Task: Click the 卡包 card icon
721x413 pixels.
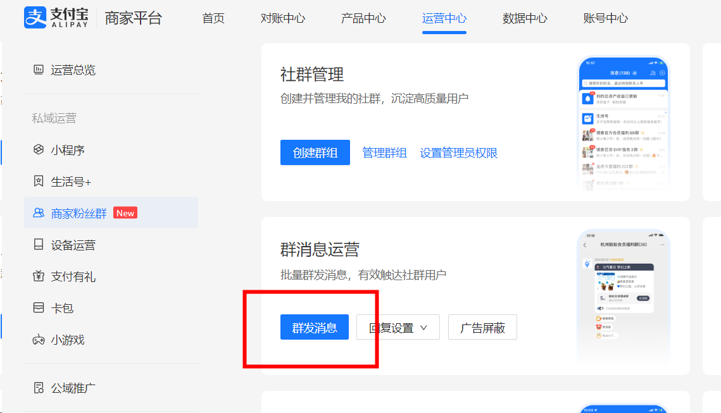Action: [x=39, y=308]
